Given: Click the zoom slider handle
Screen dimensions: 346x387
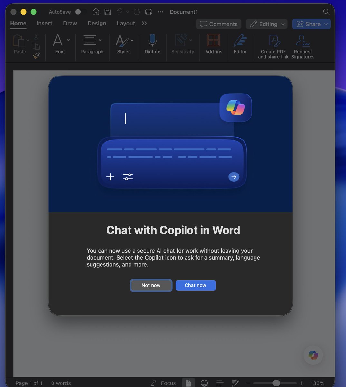Looking at the screenshot, I should 276,383.
